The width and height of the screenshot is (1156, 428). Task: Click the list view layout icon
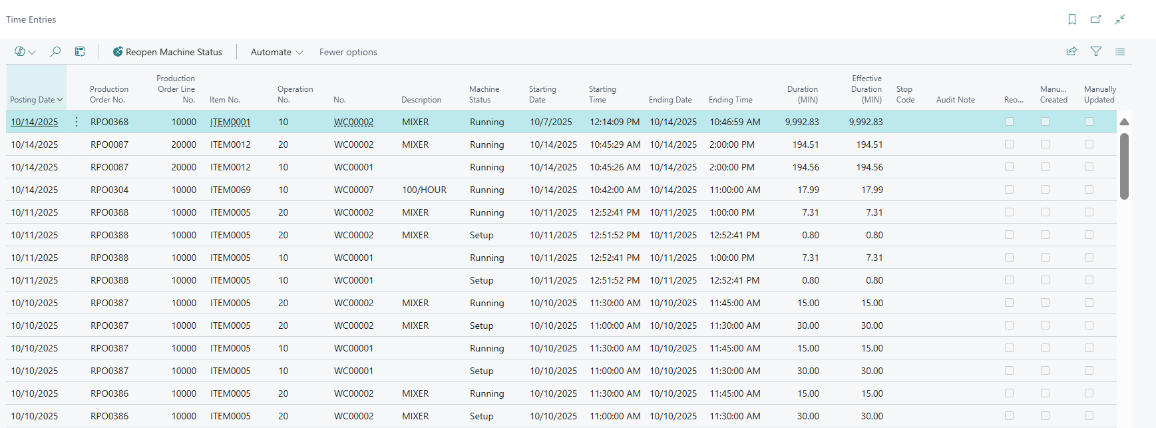(x=1120, y=52)
